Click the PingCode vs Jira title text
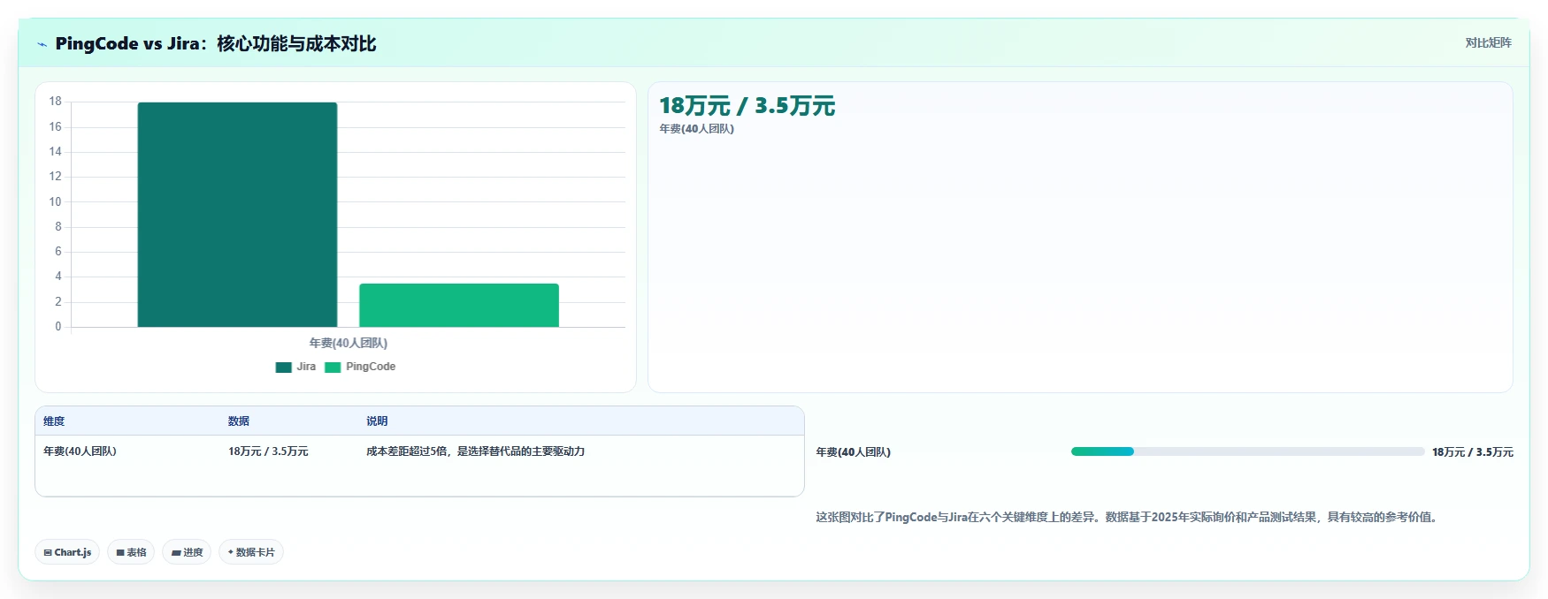This screenshot has height=599, width=1548. tap(216, 44)
